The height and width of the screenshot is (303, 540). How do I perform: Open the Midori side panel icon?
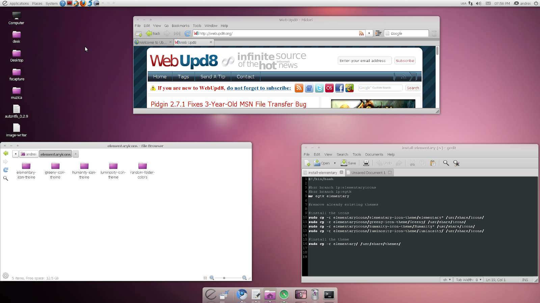point(378,33)
